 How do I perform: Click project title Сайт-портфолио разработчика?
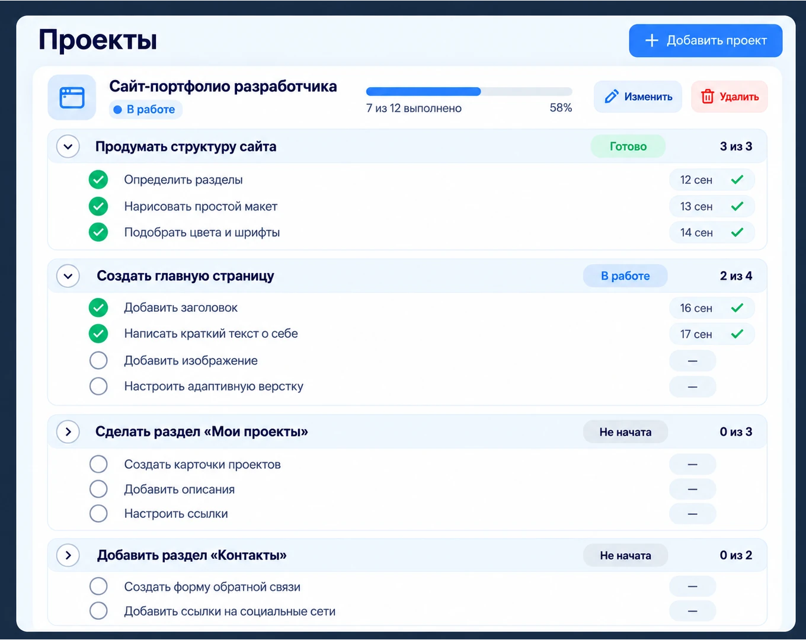point(223,87)
